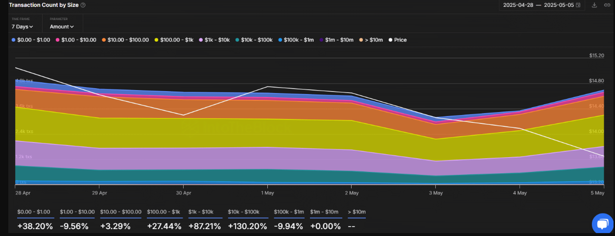This screenshot has width=615, height=236.
Task: Click the $1m - $10m purple legend swatch
Action: point(321,40)
